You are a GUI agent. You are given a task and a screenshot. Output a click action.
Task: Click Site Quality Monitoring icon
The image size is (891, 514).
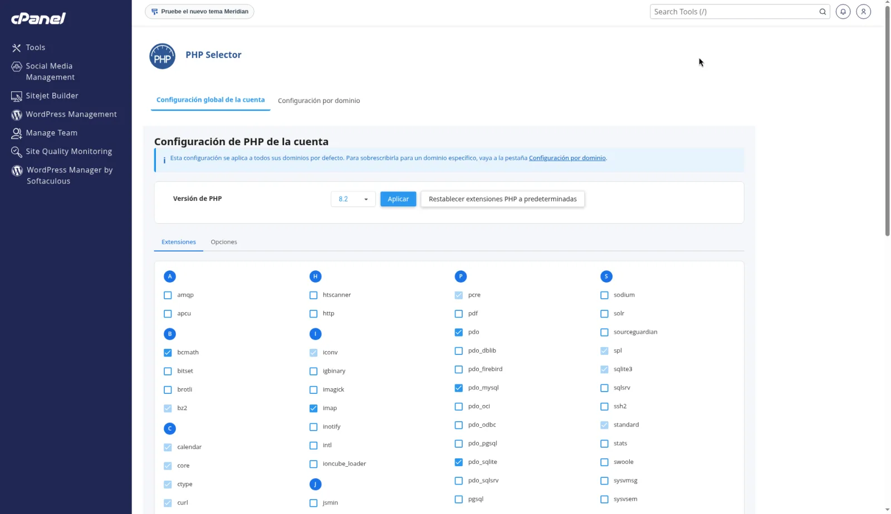[x=17, y=152]
